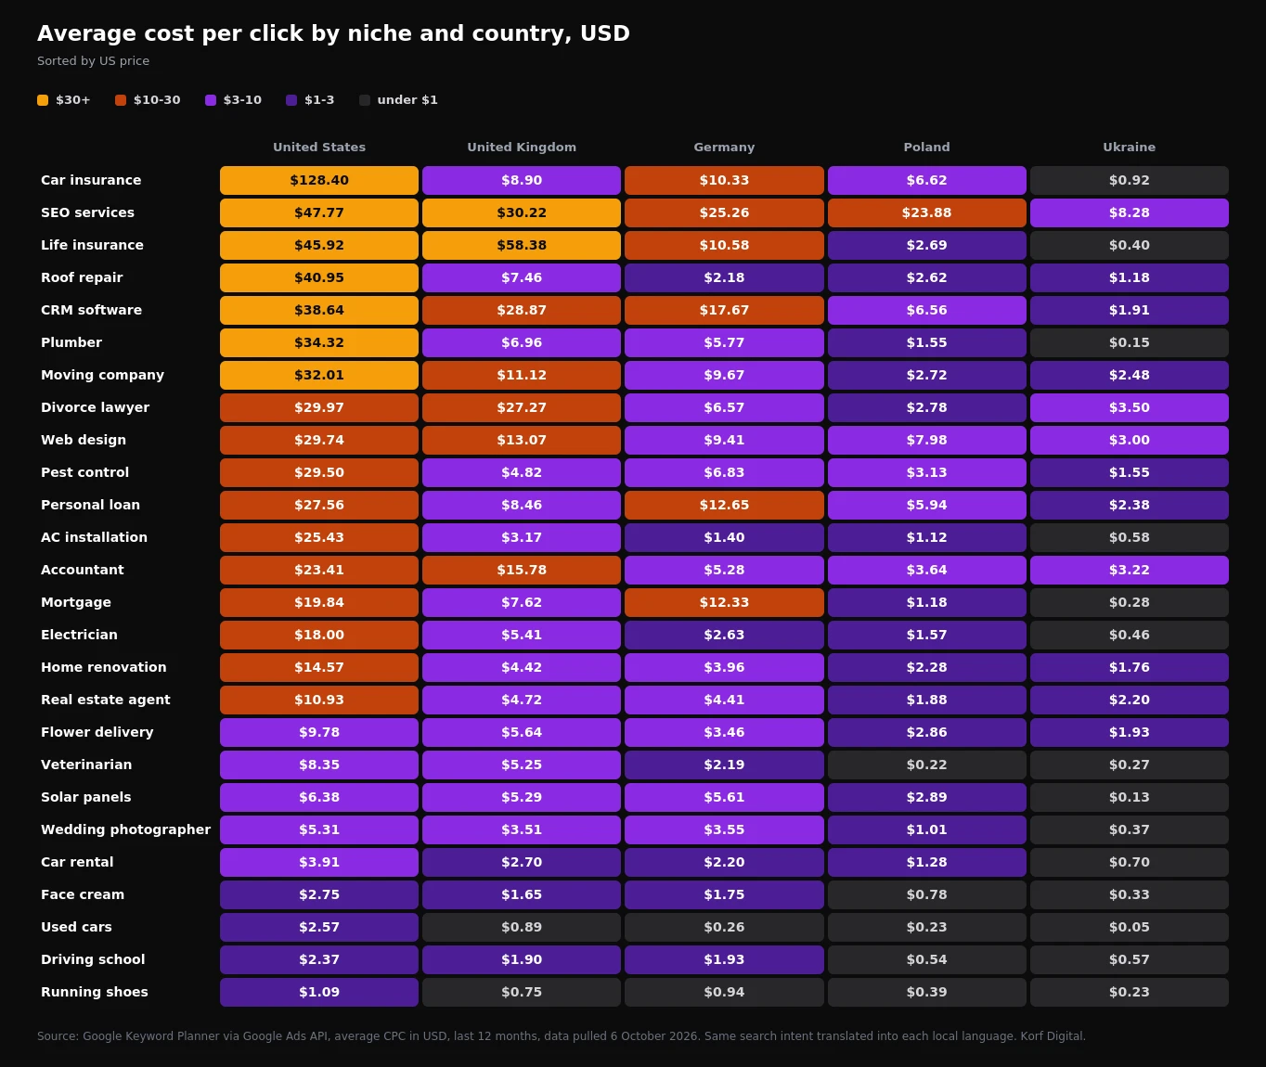The height and width of the screenshot is (1067, 1266).
Task: Select the $5.77 Plumber Germany cell
Action: 724,342
